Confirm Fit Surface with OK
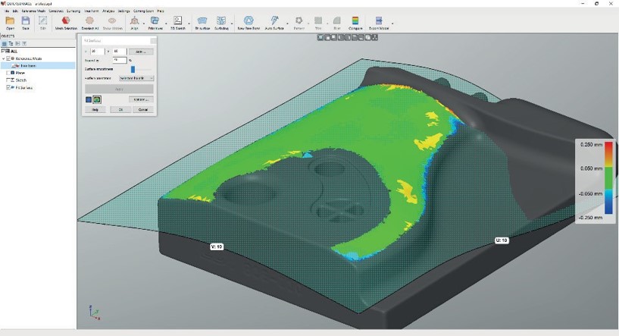This screenshot has height=336, width=619. (x=120, y=109)
